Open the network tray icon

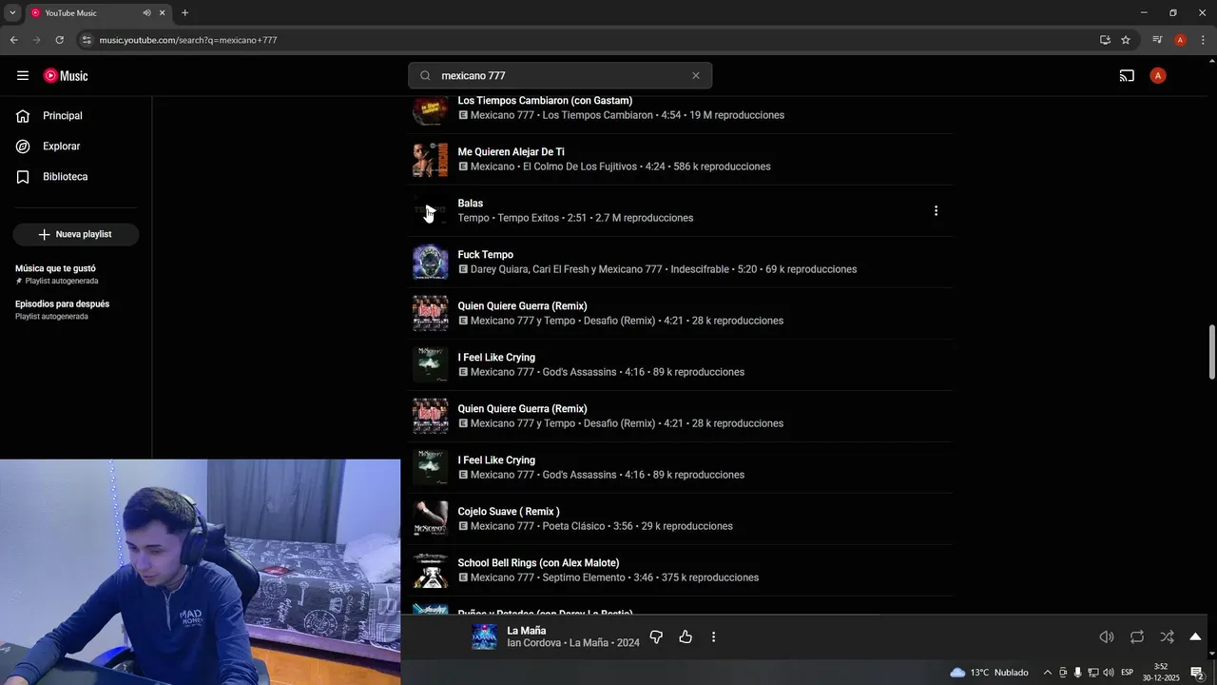[x=1092, y=673]
